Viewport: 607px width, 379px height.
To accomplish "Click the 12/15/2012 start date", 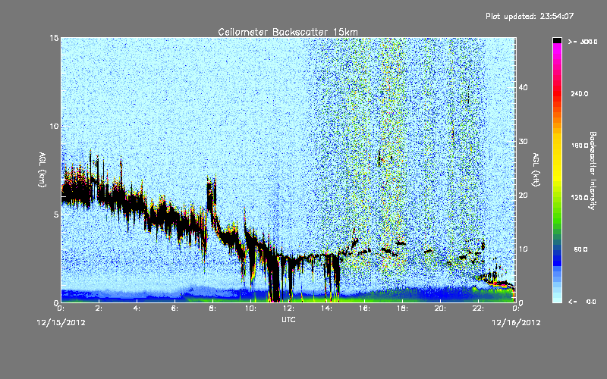I will pos(61,322).
